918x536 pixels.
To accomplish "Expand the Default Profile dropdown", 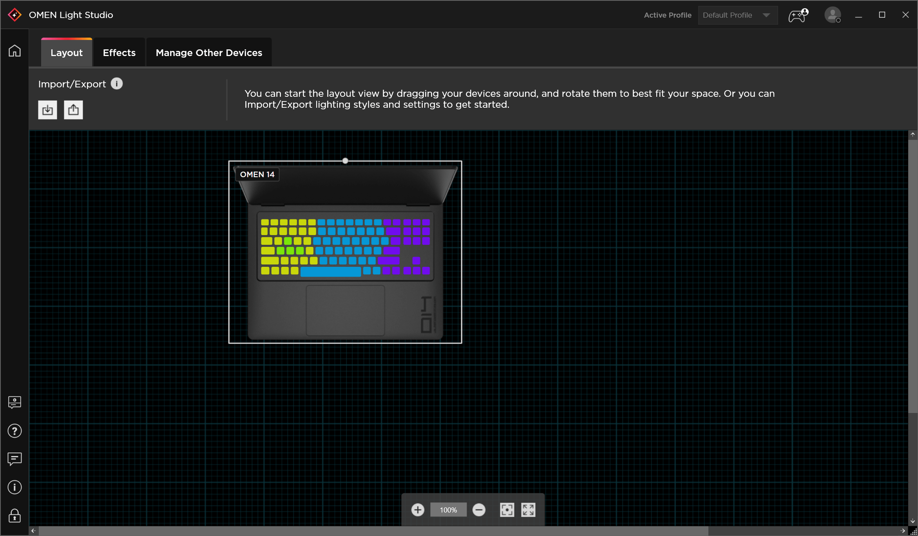I will pyautogui.click(x=737, y=15).
